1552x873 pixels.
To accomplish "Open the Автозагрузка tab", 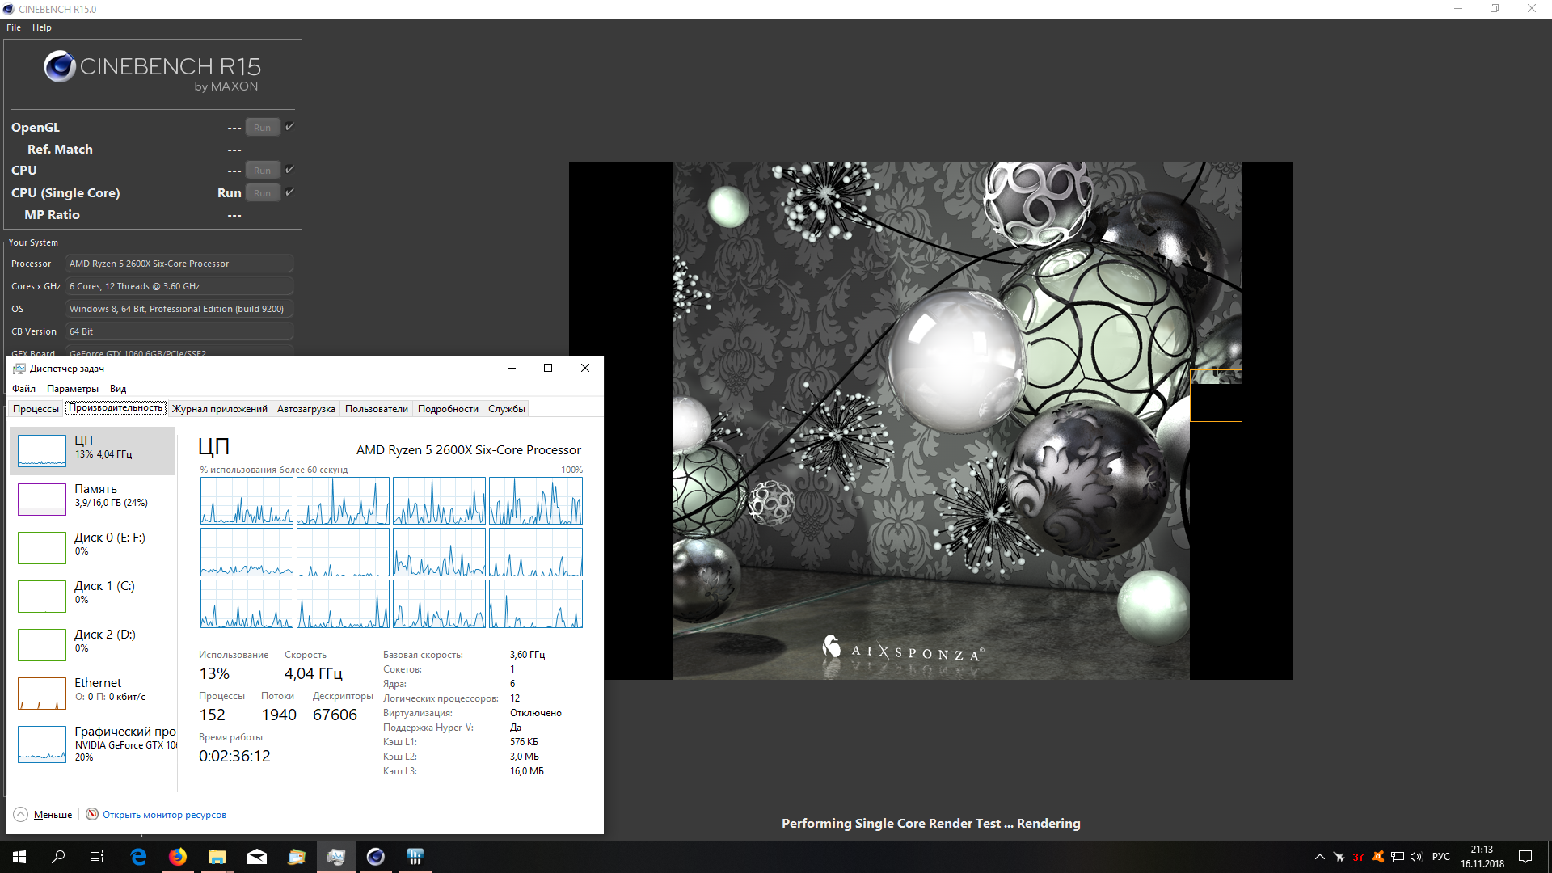I will point(306,409).
